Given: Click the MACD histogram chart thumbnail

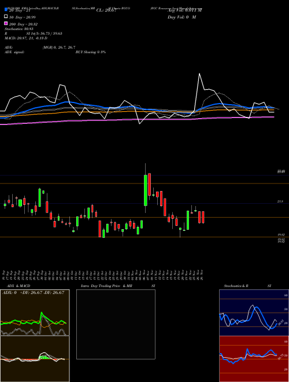Looking at the screenshot, I should tap(35, 359).
